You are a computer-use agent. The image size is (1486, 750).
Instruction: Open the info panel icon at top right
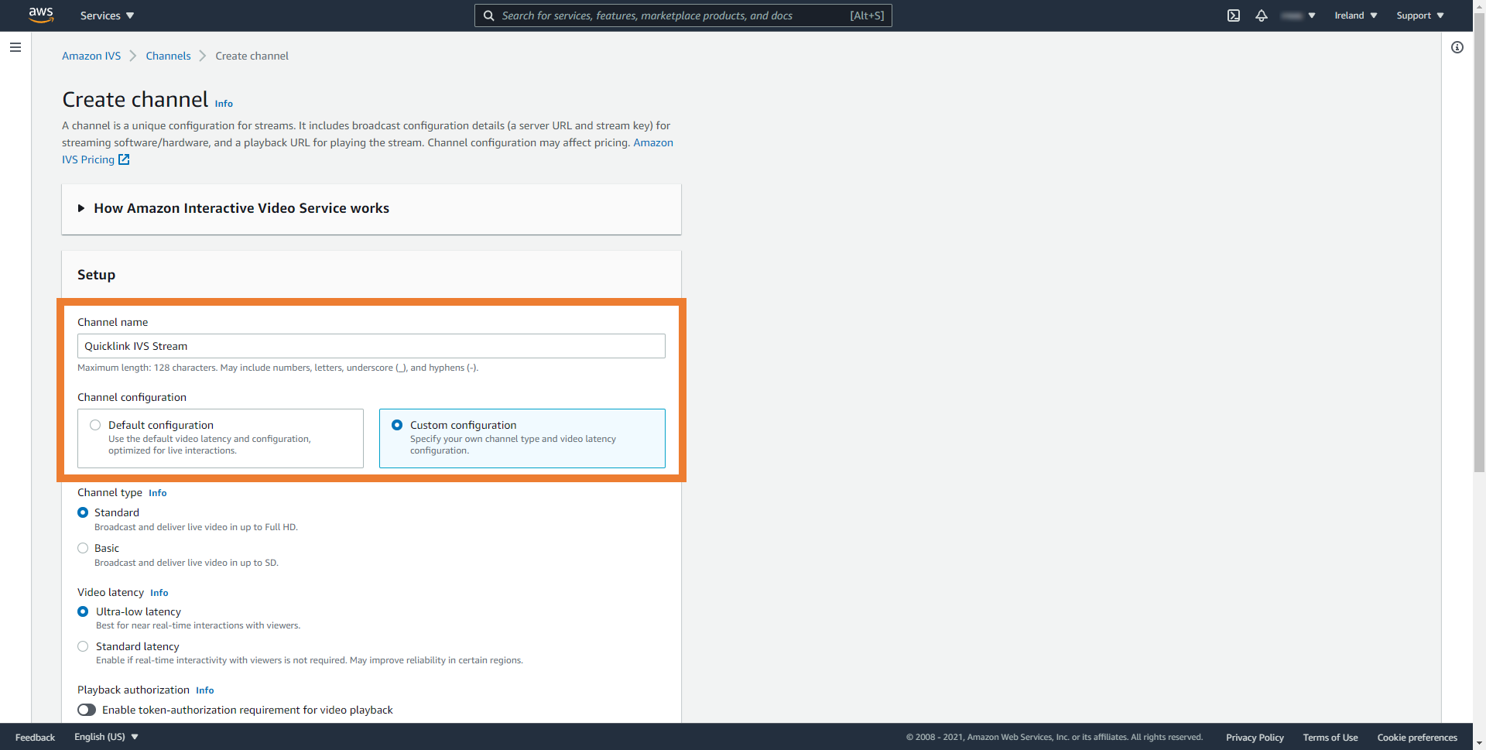[x=1457, y=47]
